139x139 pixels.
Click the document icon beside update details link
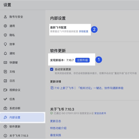point(52,88)
